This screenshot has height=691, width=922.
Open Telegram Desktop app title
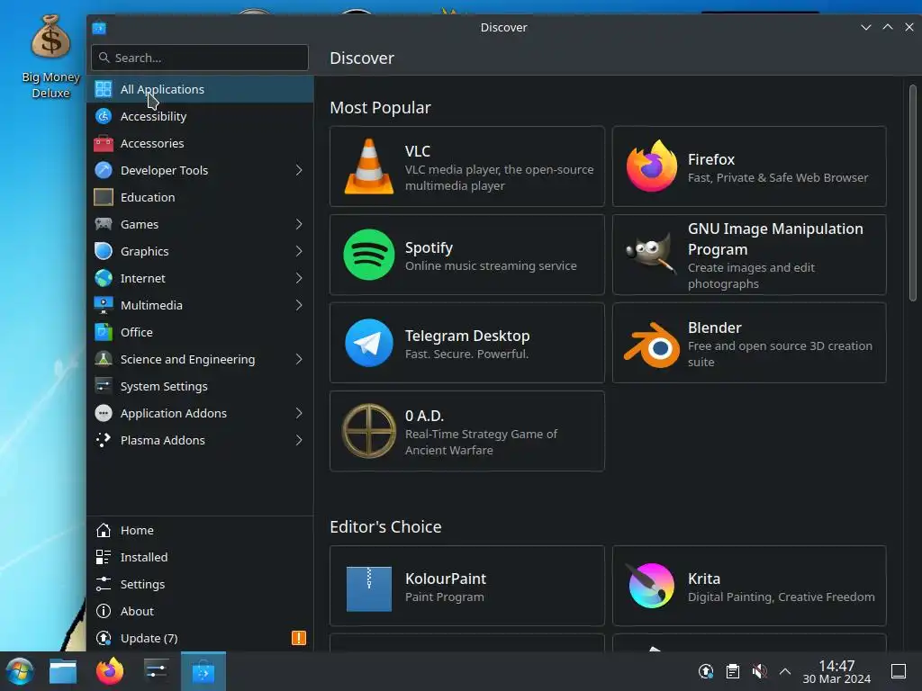467,336
